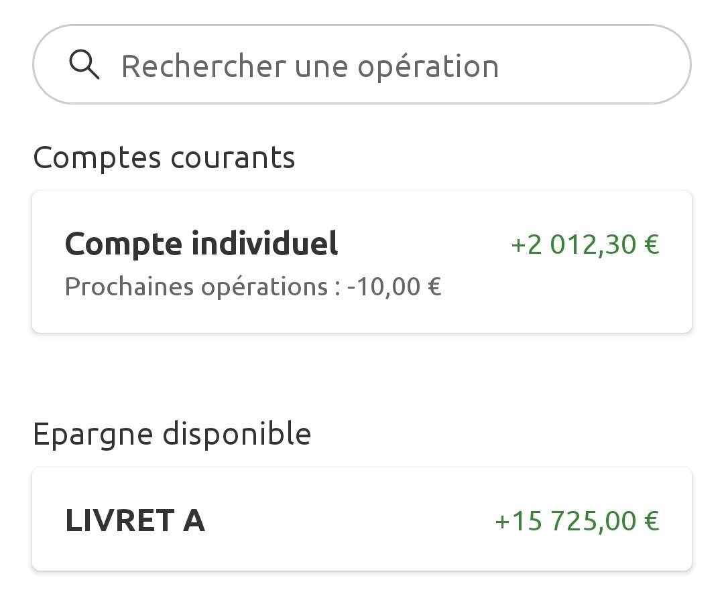Image resolution: width=724 pixels, height=594 pixels.
Task: Click the green current account balance
Action: coord(585,244)
